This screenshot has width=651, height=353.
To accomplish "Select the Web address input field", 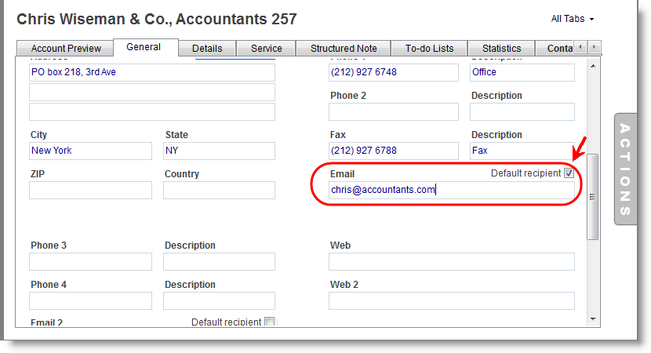I will 451,262.
